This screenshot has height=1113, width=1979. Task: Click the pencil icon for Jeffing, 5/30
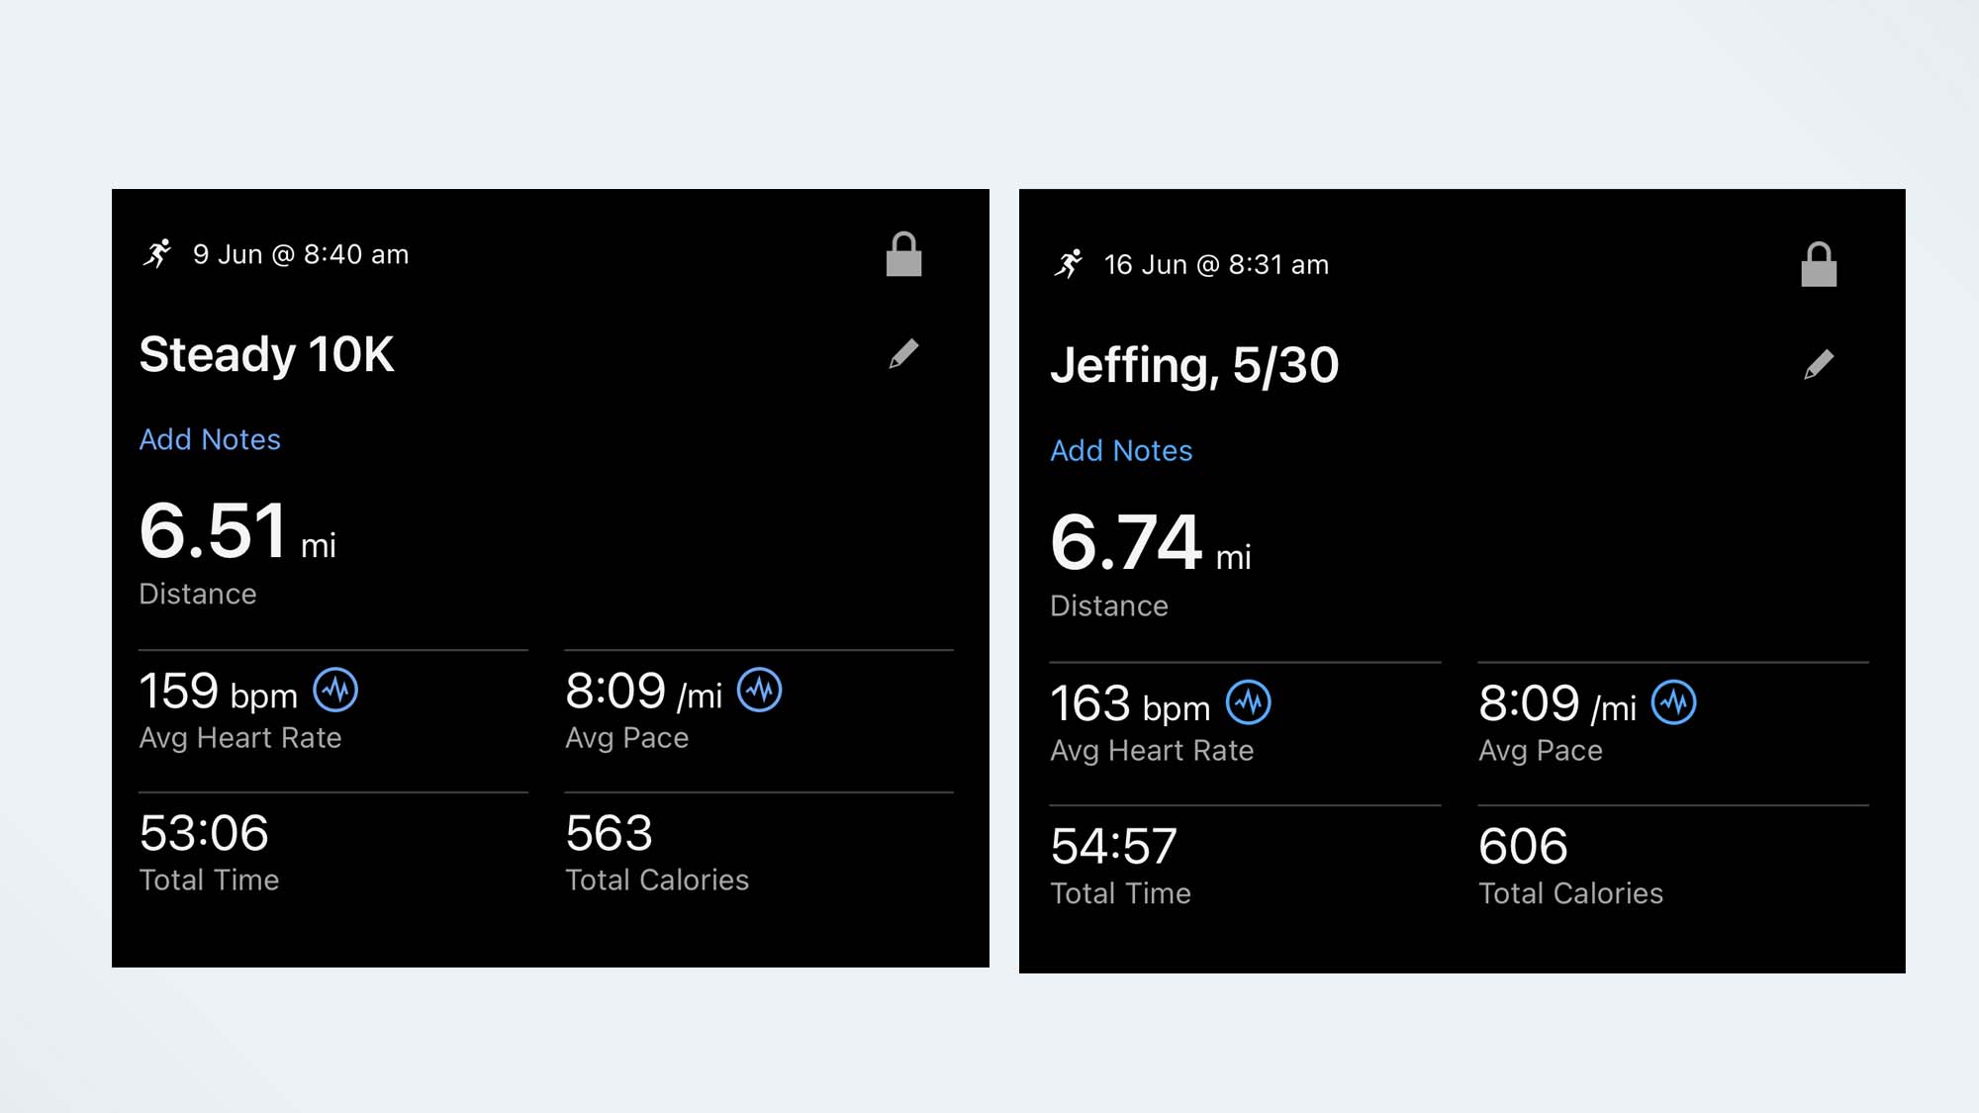pyautogui.click(x=1818, y=365)
